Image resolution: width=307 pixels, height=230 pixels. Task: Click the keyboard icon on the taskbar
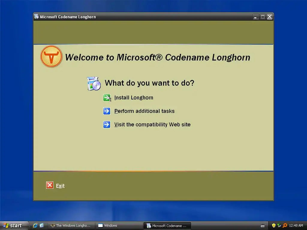pos(263,226)
